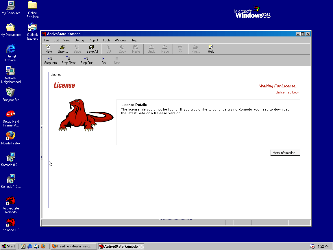The height and width of the screenshot is (250, 333).
Task: Select the Setup MSN Internet desktop icon
Action: (x=11, y=118)
